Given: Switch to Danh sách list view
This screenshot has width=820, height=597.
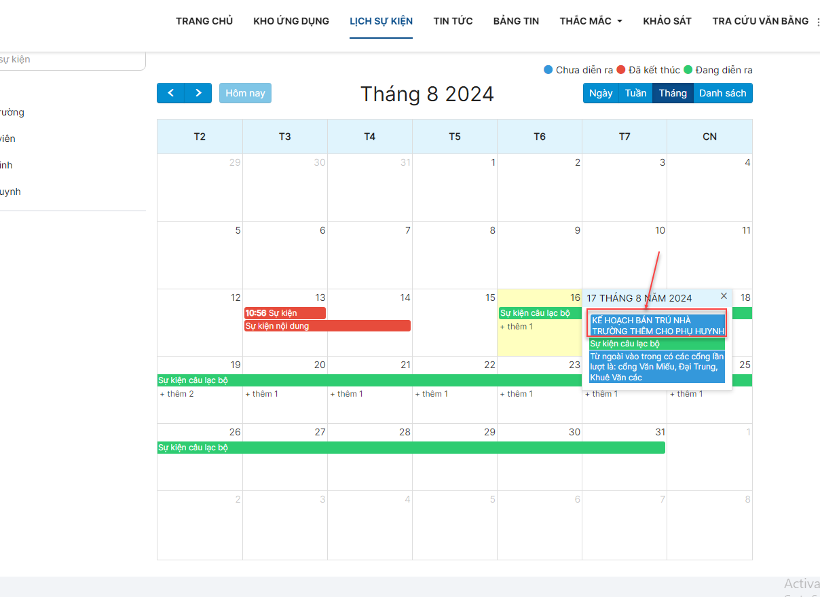Looking at the screenshot, I should (x=722, y=93).
